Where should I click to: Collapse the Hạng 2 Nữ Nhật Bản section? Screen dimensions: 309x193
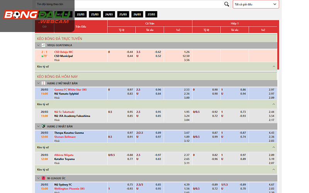[38, 83]
